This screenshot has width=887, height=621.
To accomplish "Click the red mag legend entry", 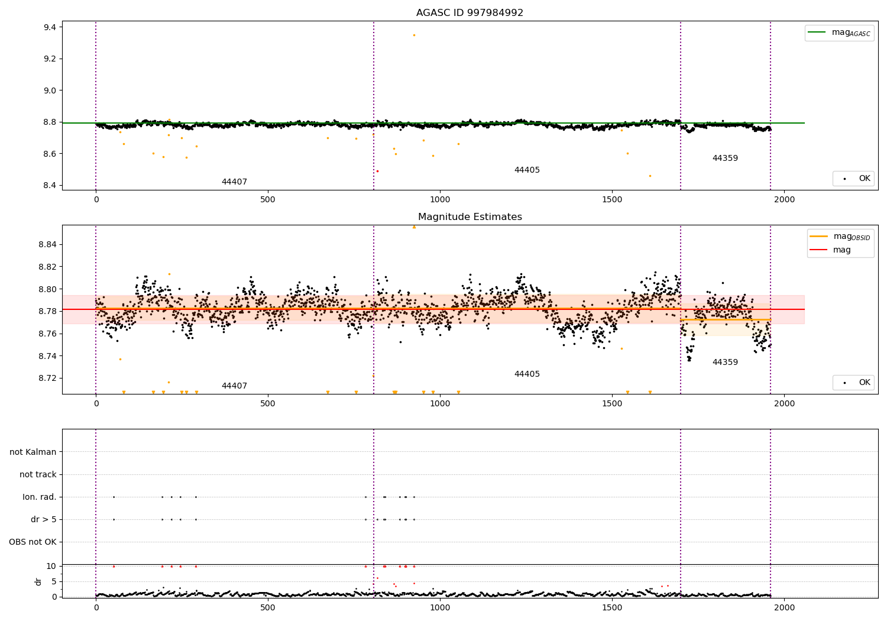I will click(x=830, y=250).
